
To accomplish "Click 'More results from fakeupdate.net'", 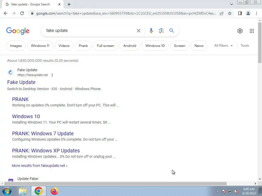I will pos(40,166).
